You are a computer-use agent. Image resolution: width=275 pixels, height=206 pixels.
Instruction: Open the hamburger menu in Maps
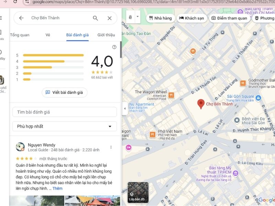1,18
